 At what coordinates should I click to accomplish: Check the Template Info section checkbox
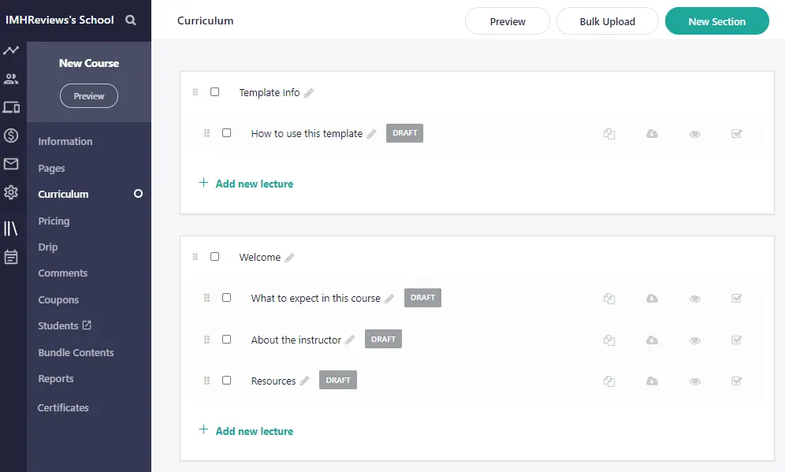(214, 92)
